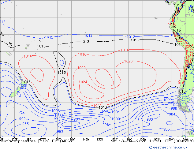The width and height of the screenshot is (194, 150).
Task: Click the 996 label below the 1000 isobar label
Action: coord(106,125)
